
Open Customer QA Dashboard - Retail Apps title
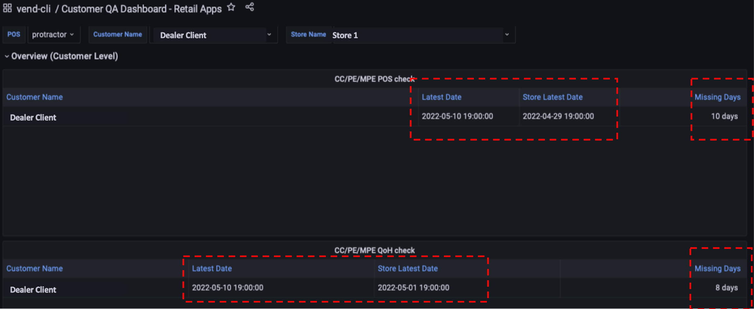141,9
